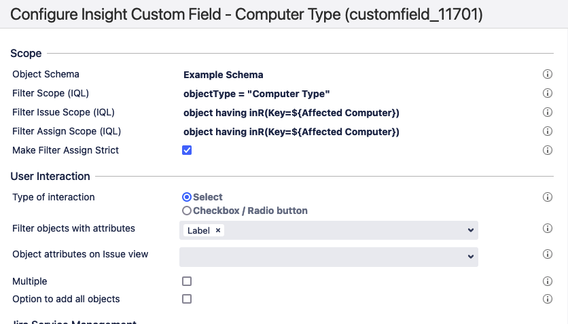568x324 pixels.
Task: Open the info icon for Filter Scope (IQL)
Action: coord(547,94)
